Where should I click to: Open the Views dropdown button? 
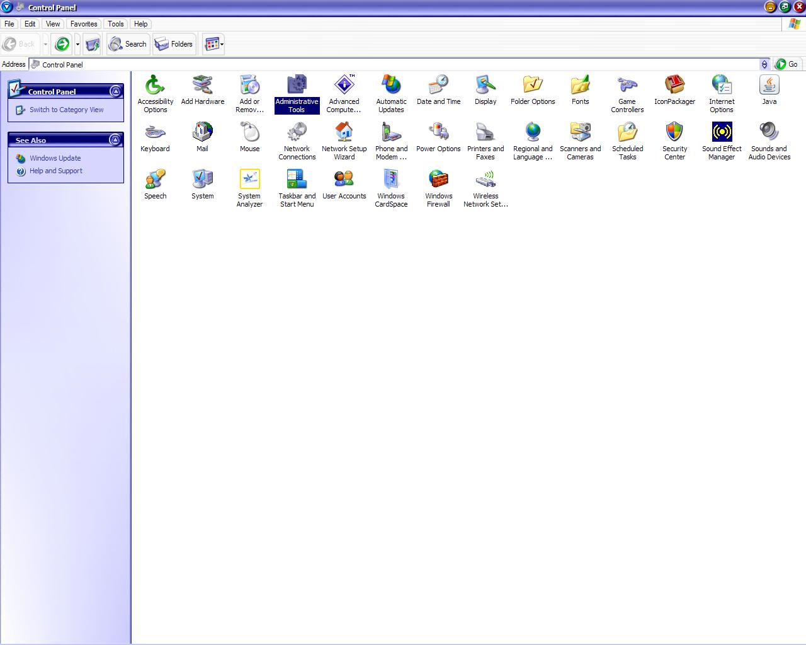pos(213,44)
